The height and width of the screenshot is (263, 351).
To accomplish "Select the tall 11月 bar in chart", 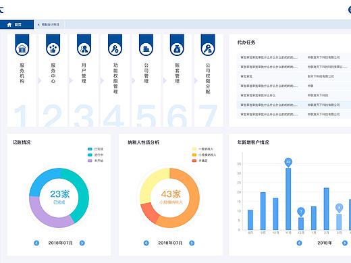I will coord(288,199).
